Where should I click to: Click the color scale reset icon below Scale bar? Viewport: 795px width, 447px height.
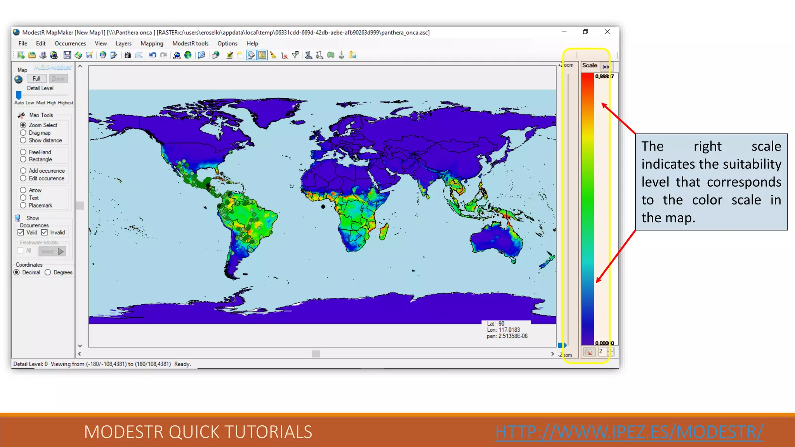588,352
